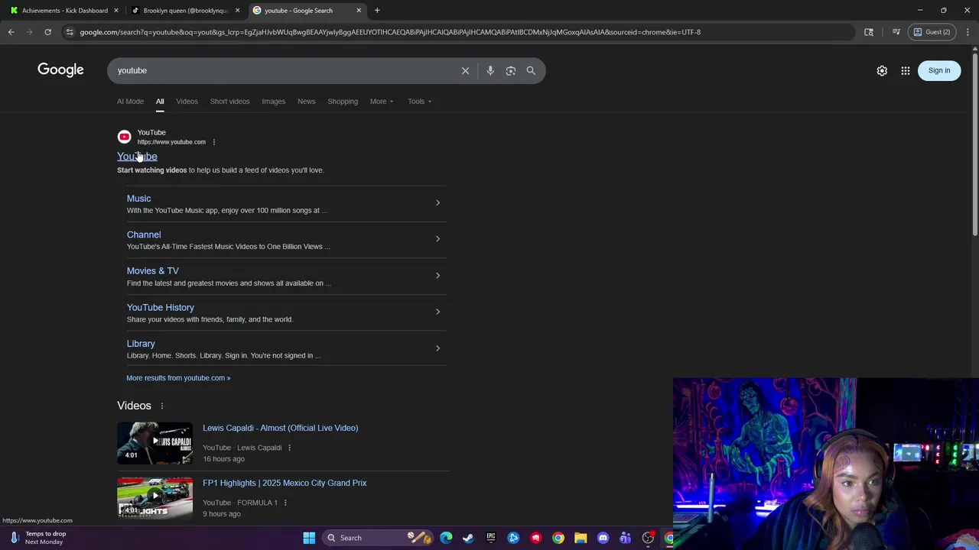The height and width of the screenshot is (550, 979).
Task: Open Google Lens page search in toolbar
Action: click(x=869, y=32)
